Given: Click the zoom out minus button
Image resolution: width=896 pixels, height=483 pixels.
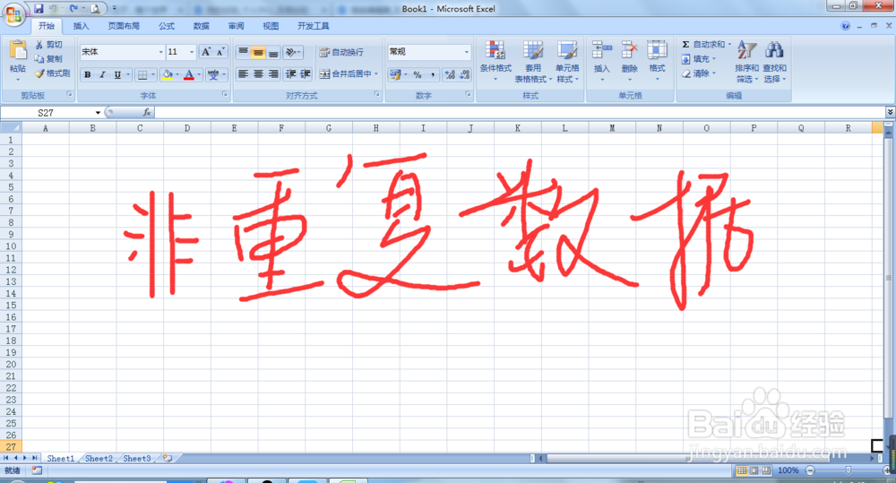Looking at the screenshot, I should (810, 470).
